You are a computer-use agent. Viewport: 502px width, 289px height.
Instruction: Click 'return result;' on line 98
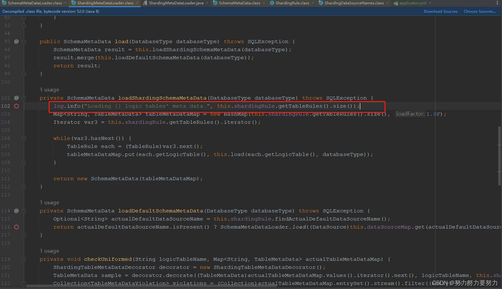point(77,66)
